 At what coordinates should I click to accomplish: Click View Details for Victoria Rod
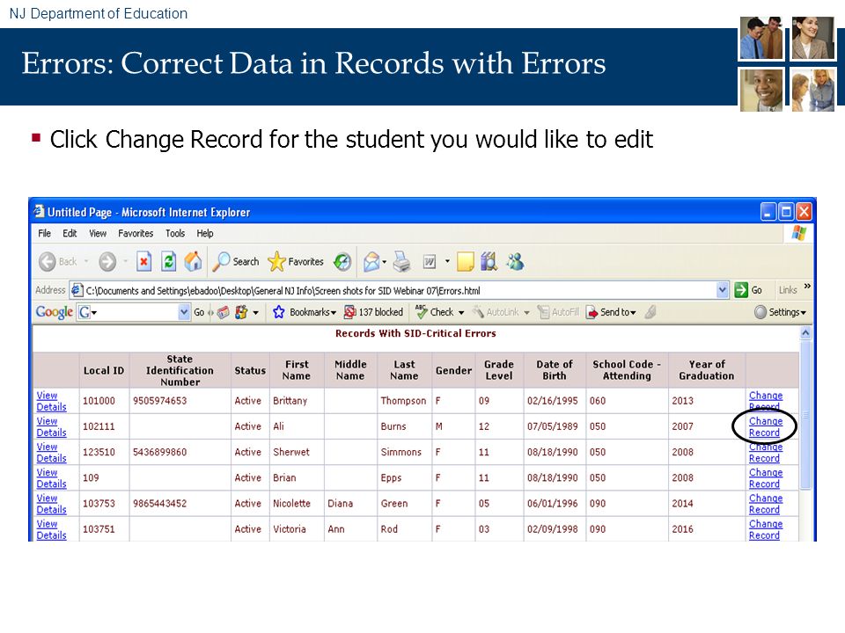pos(51,529)
